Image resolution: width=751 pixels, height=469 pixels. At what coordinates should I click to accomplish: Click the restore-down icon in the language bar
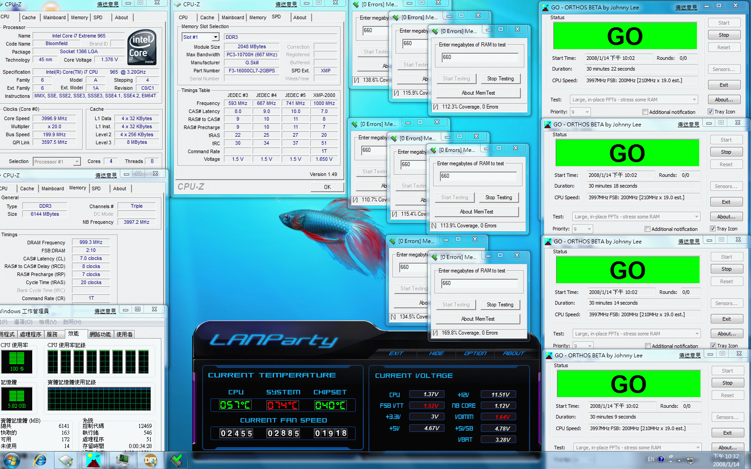[x=671, y=457]
